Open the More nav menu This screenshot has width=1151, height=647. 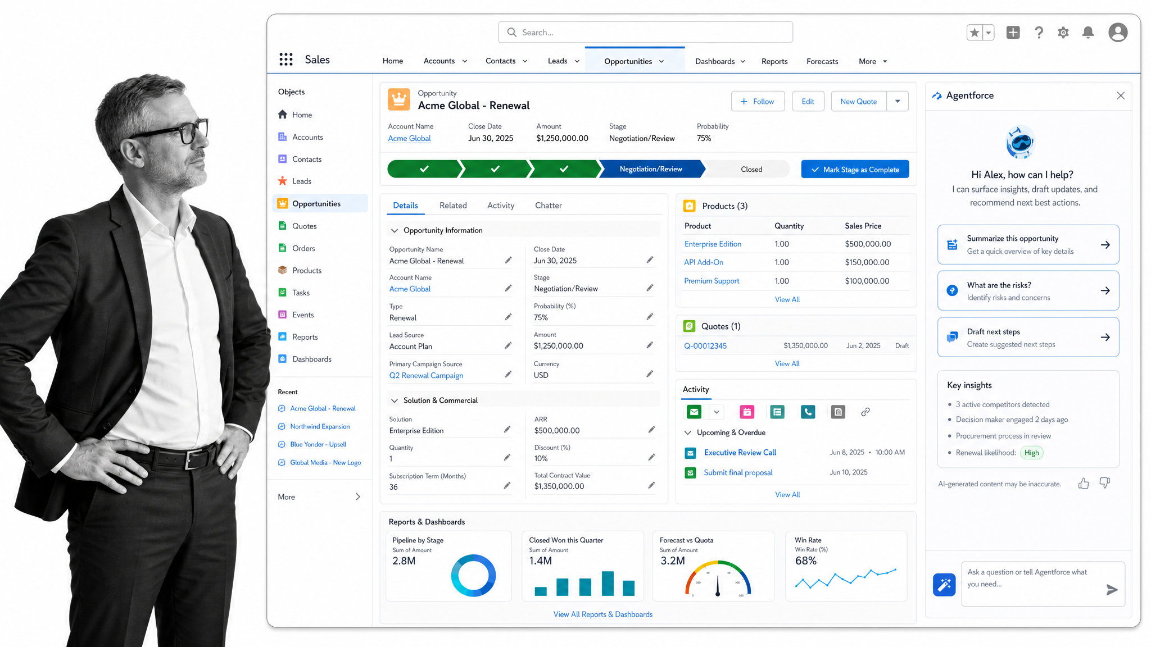coord(873,61)
